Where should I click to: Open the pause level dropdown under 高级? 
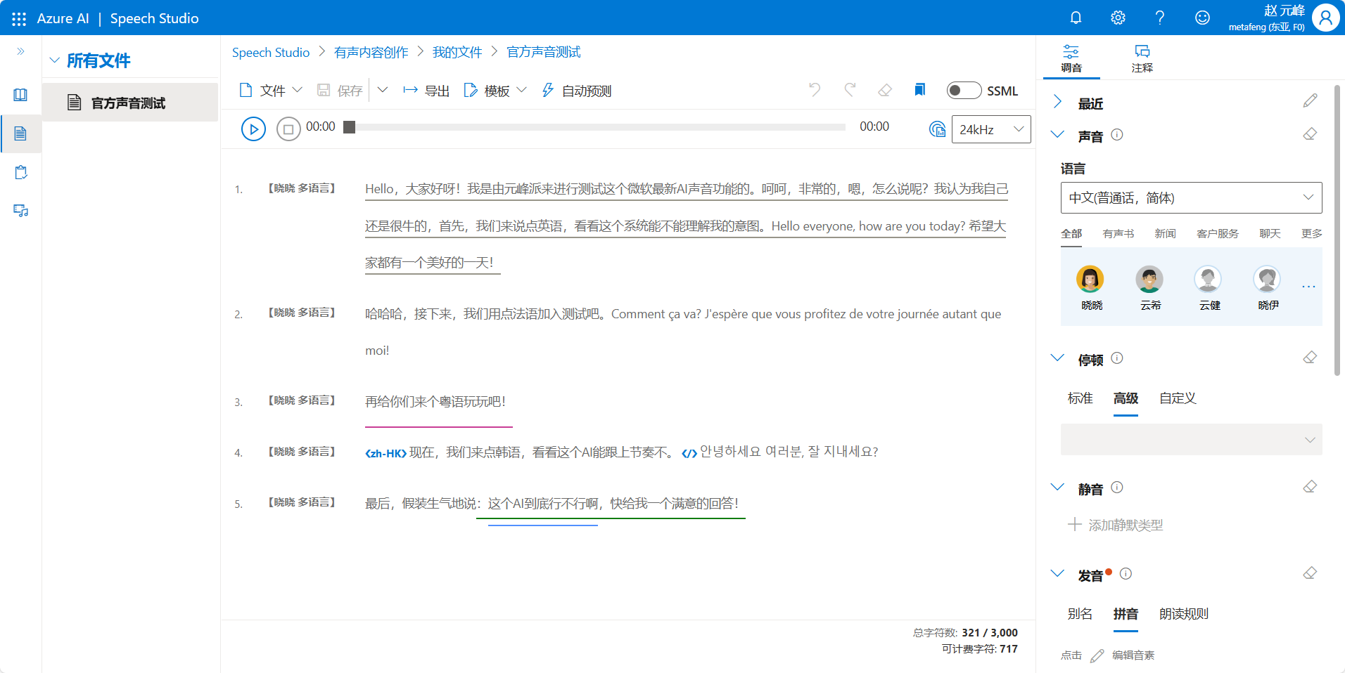pyautogui.click(x=1191, y=440)
